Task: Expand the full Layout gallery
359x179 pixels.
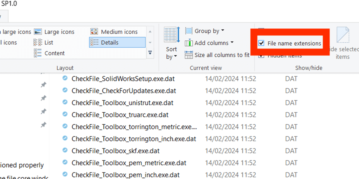Action: click(150, 53)
